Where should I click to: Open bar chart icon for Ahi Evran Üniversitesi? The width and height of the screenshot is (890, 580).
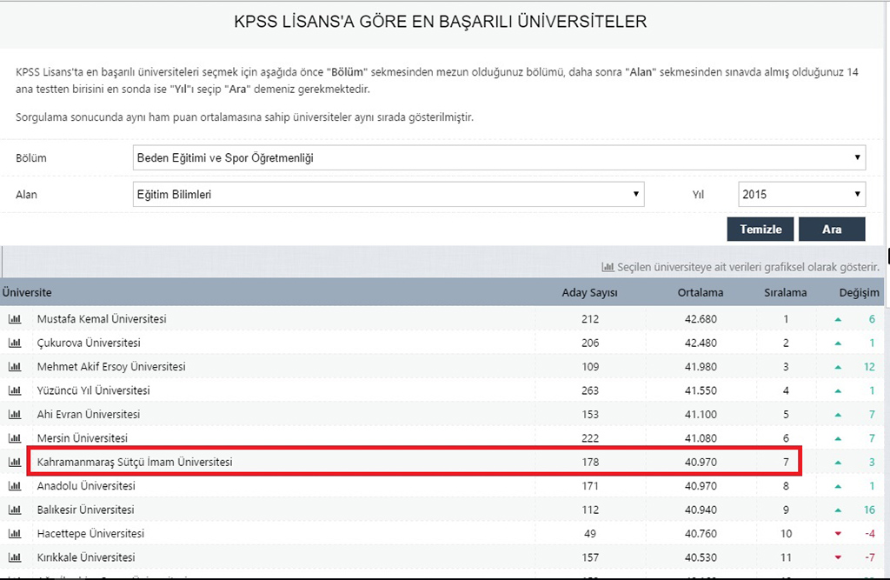pos(15,415)
